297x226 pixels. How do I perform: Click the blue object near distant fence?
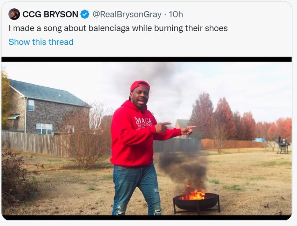click(x=259, y=140)
